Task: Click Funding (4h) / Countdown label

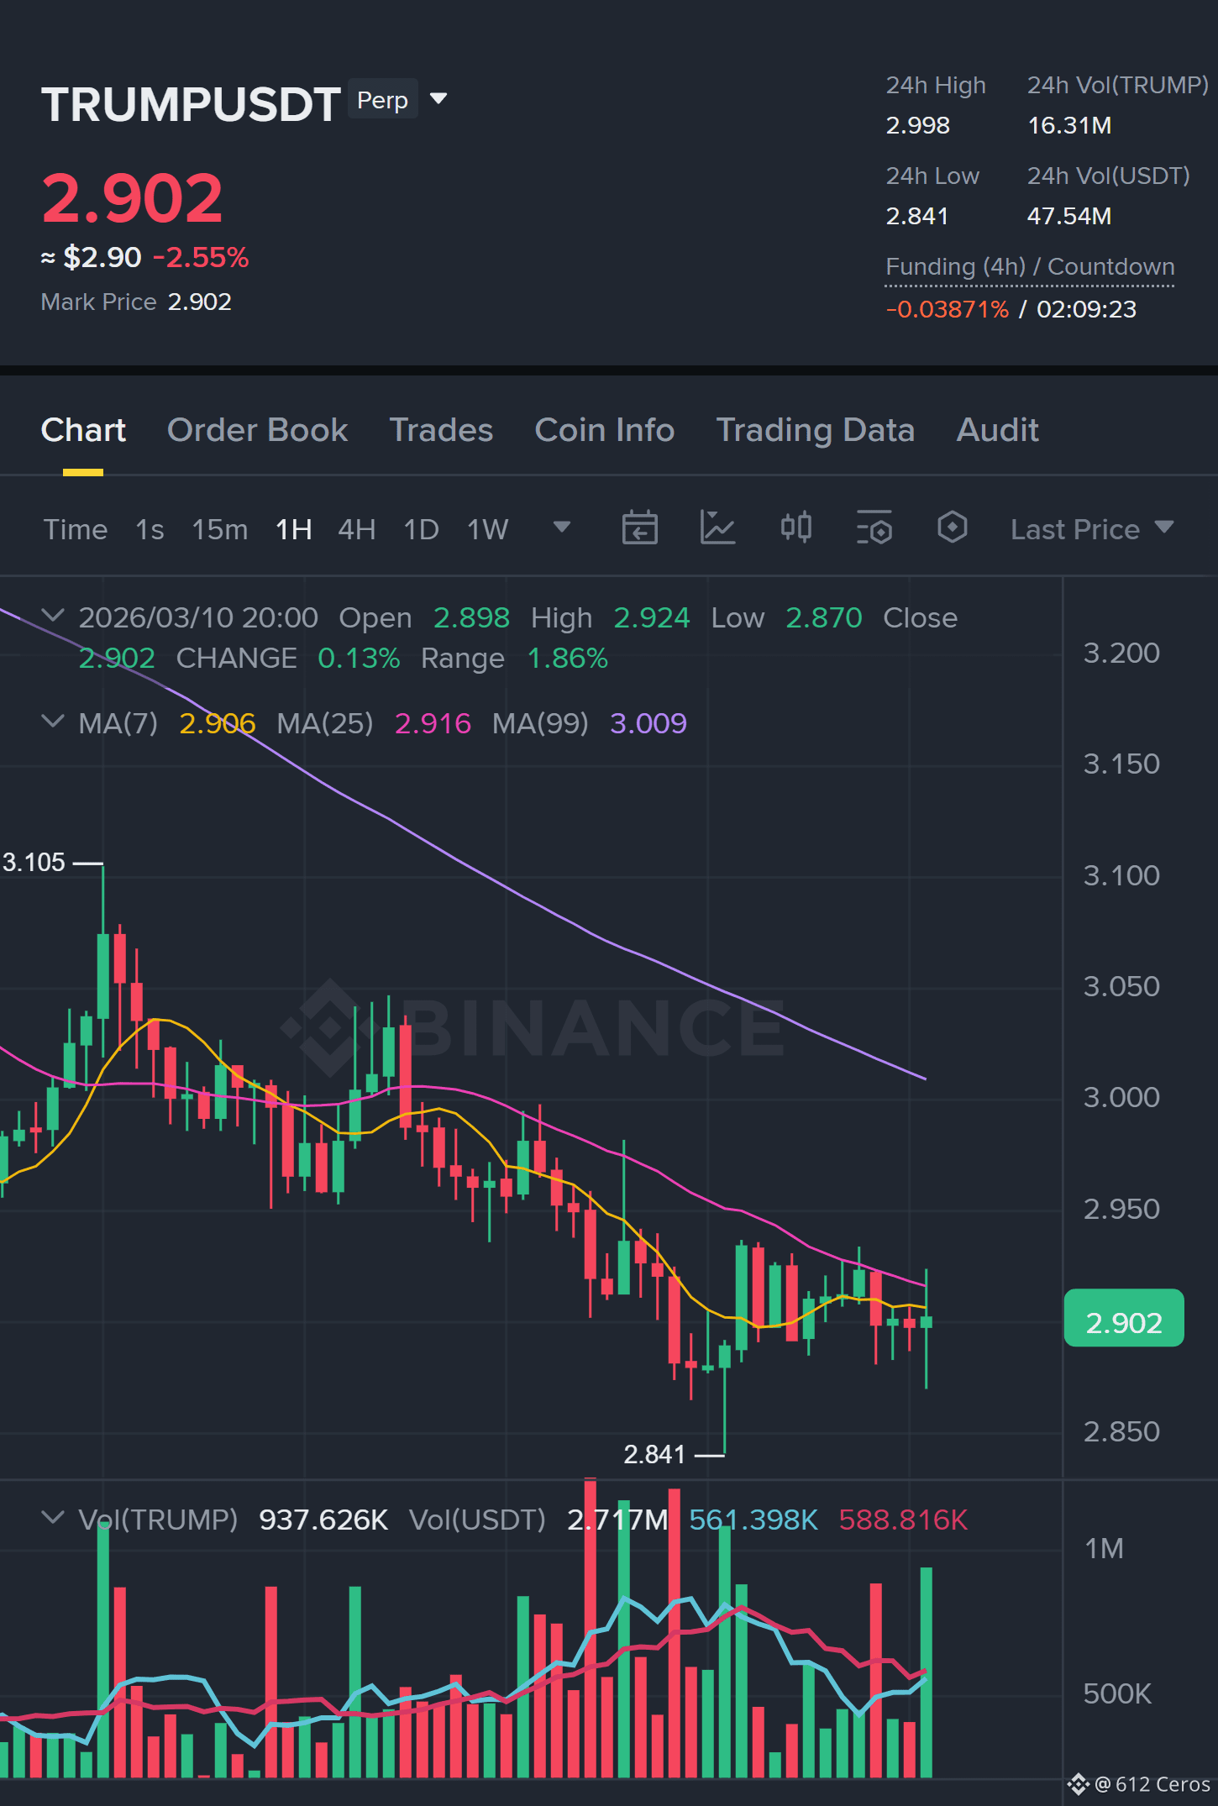Action: coord(1030,266)
